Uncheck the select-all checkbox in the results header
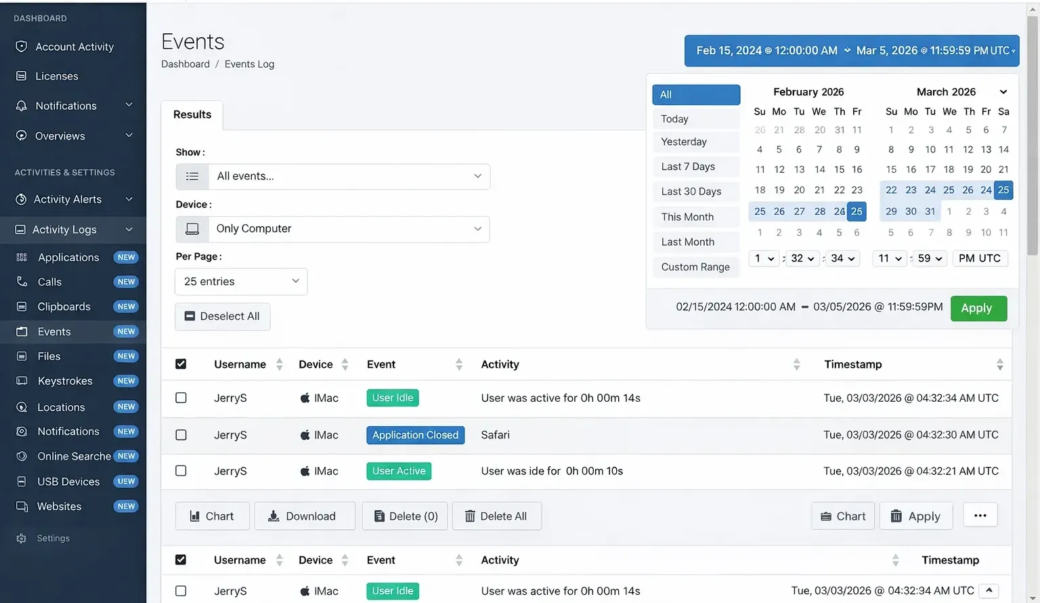 (x=181, y=364)
